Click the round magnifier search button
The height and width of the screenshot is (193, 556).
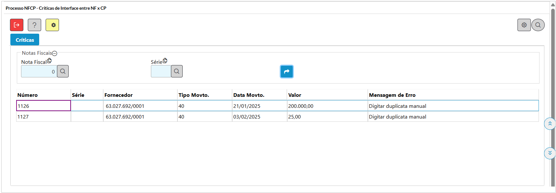(538, 25)
